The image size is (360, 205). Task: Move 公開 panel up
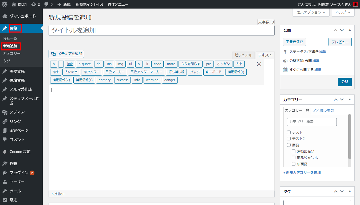(336, 30)
